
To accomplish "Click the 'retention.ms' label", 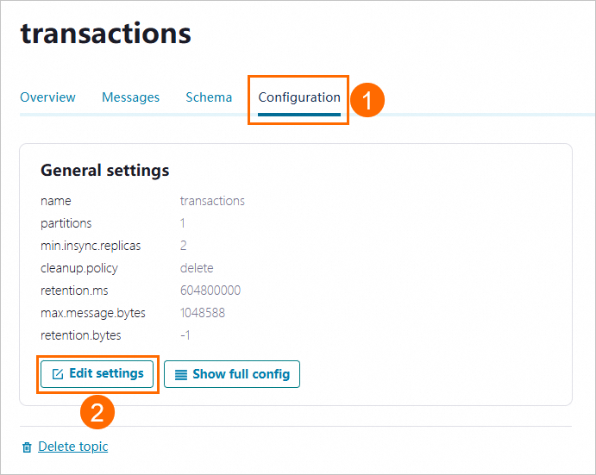I will pyautogui.click(x=74, y=291).
